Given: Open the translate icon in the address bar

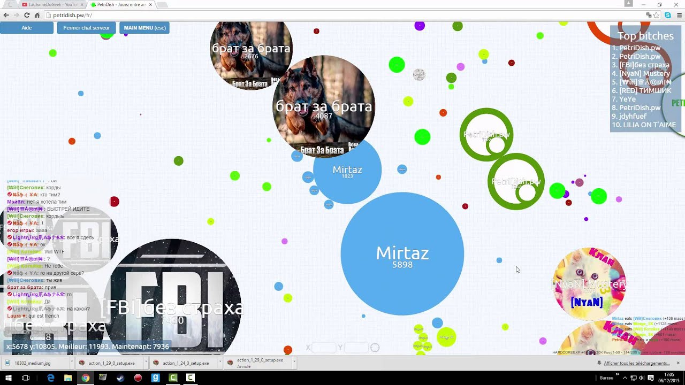Looking at the screenshot, I should point(649,15).
